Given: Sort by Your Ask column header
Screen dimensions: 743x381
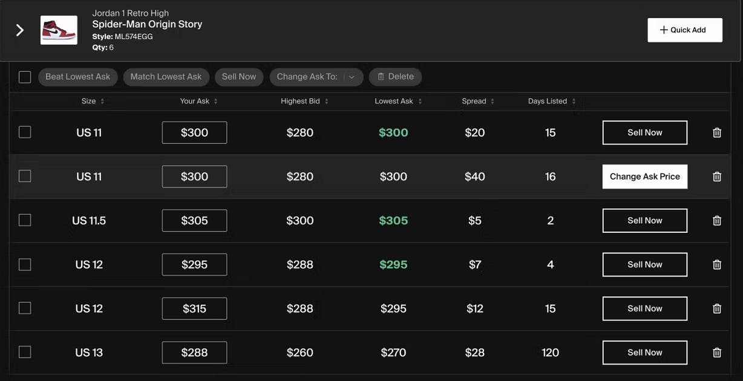Looking at the screenshot, I should pos(215,102).
